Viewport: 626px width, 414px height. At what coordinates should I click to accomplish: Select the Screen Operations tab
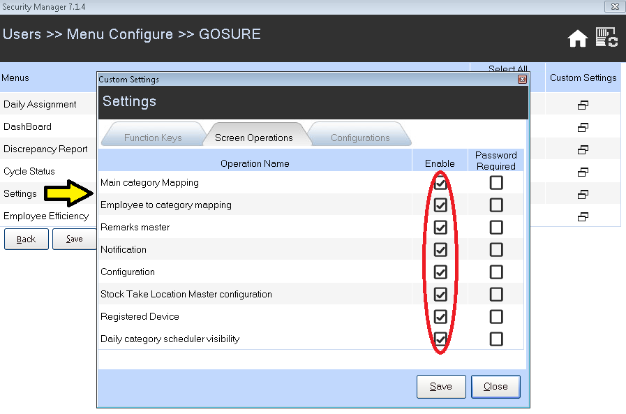(254, 138)
